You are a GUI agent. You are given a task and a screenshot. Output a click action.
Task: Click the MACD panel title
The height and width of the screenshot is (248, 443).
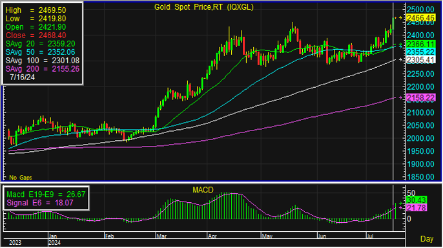[203, 190]
